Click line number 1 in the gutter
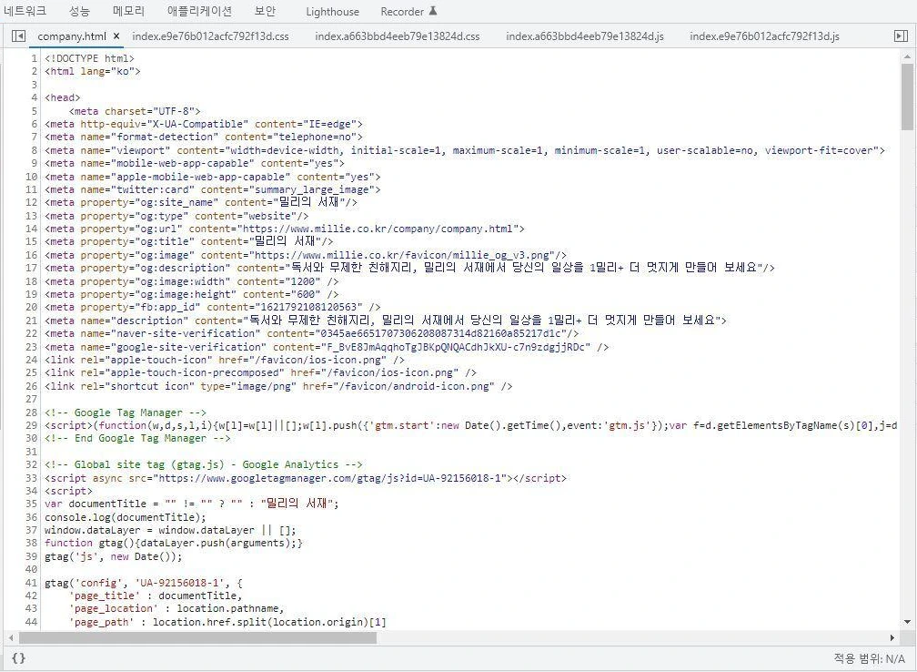This screenshot has width=917, height=672. (34, 58)
